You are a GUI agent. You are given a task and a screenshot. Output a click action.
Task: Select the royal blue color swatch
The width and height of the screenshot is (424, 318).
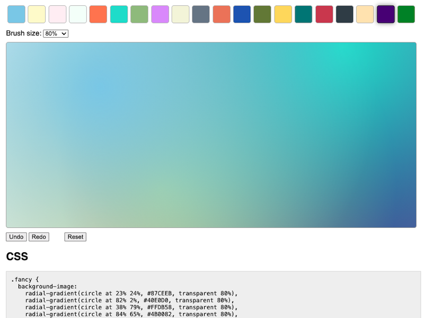(242, 14)
